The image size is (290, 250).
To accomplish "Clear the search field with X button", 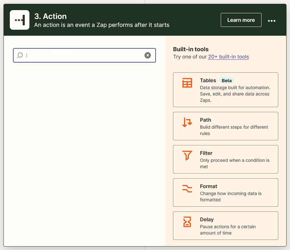I will 148,55.
